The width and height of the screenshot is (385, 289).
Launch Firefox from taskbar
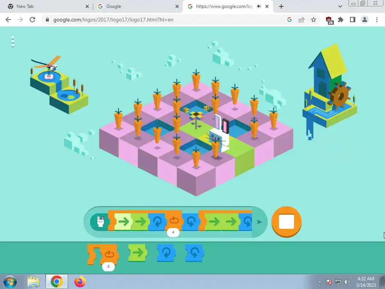pyautogui.click(x=80, y=281)
